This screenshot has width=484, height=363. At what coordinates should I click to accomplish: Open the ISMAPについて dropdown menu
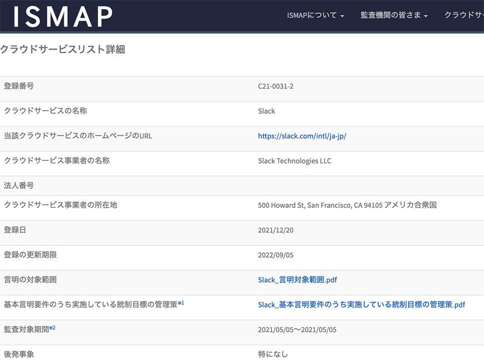315,15
